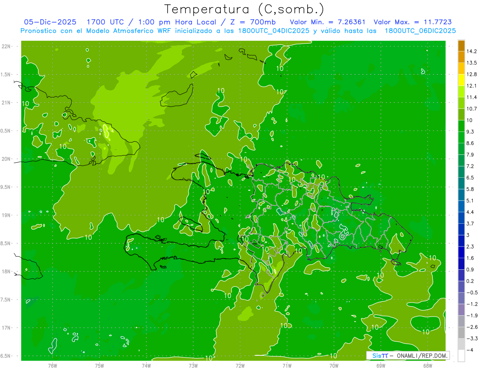Pick the dark blue swatch between 2.3 and 1.6
The width and height of the screenshot is (480, 371).
coord(461,252)
